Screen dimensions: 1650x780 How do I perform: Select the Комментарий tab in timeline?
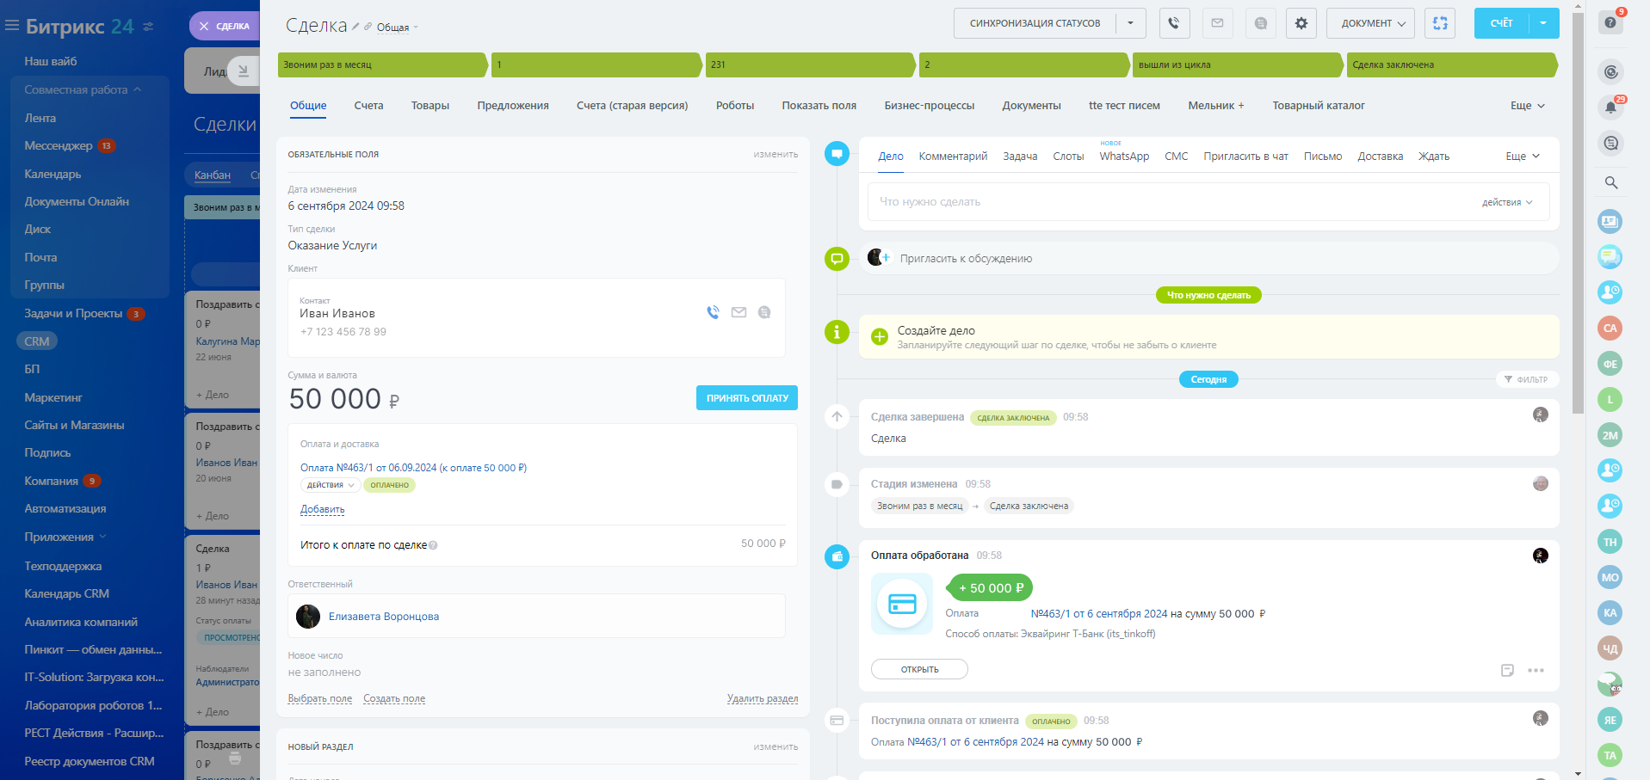953,157
